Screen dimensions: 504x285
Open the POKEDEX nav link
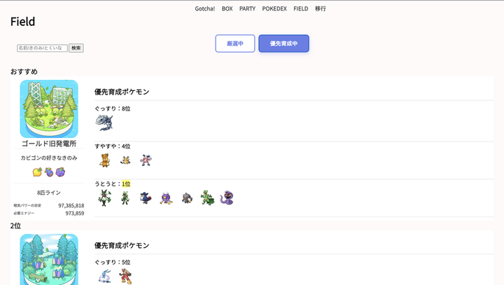[274, 8]
